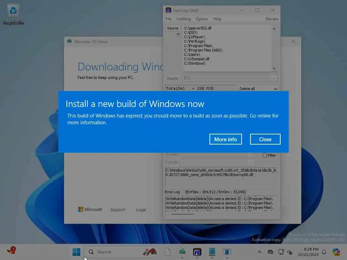Open the Delete all mode dropdown
347x260 pixels.
(x=258, y=88)
